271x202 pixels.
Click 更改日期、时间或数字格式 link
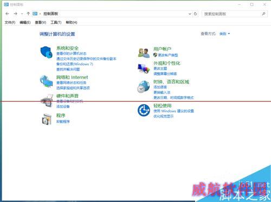173,98
